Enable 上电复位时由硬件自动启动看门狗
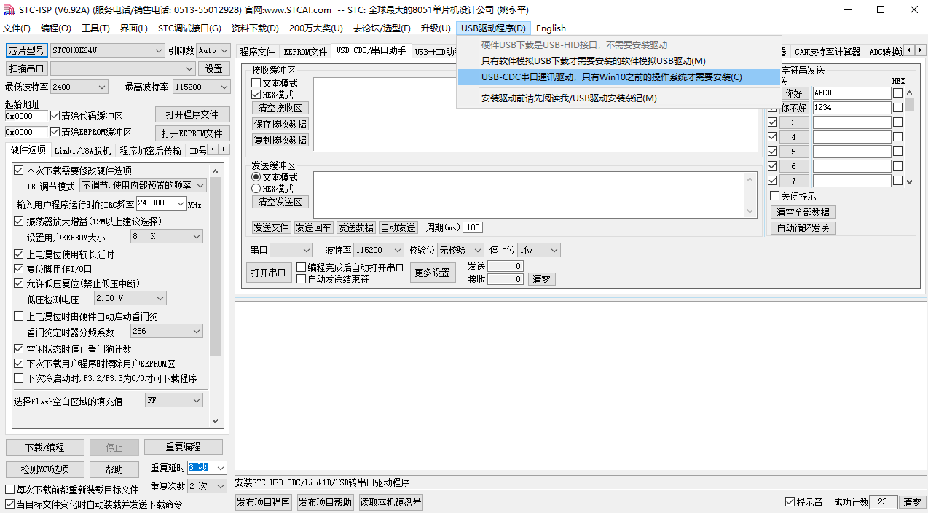 (19, 316)
